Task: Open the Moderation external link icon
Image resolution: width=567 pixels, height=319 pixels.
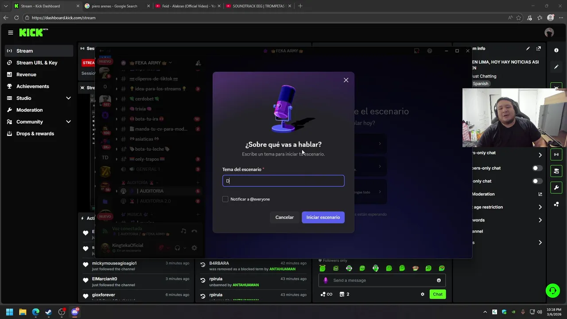Action: pos(540,194)
